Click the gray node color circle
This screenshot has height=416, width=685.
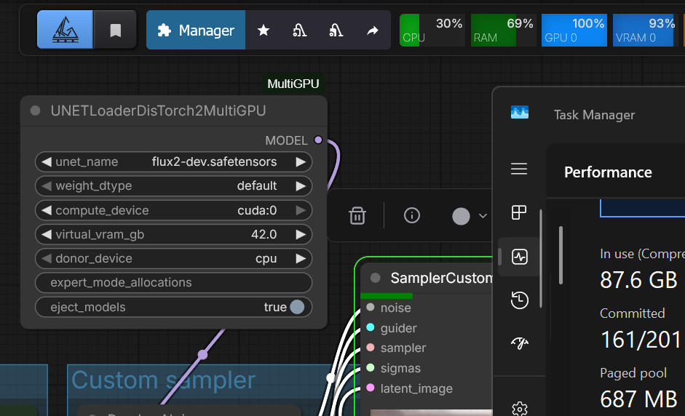click(x=461, y=216)
